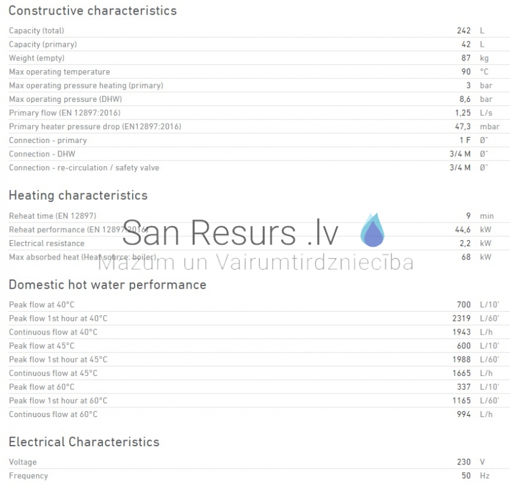Select the Primary flow (EN 12897:2016) label
Screen dimensions: 510x485
tap(65, 113)
